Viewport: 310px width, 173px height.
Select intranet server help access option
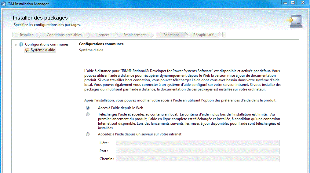88,134
